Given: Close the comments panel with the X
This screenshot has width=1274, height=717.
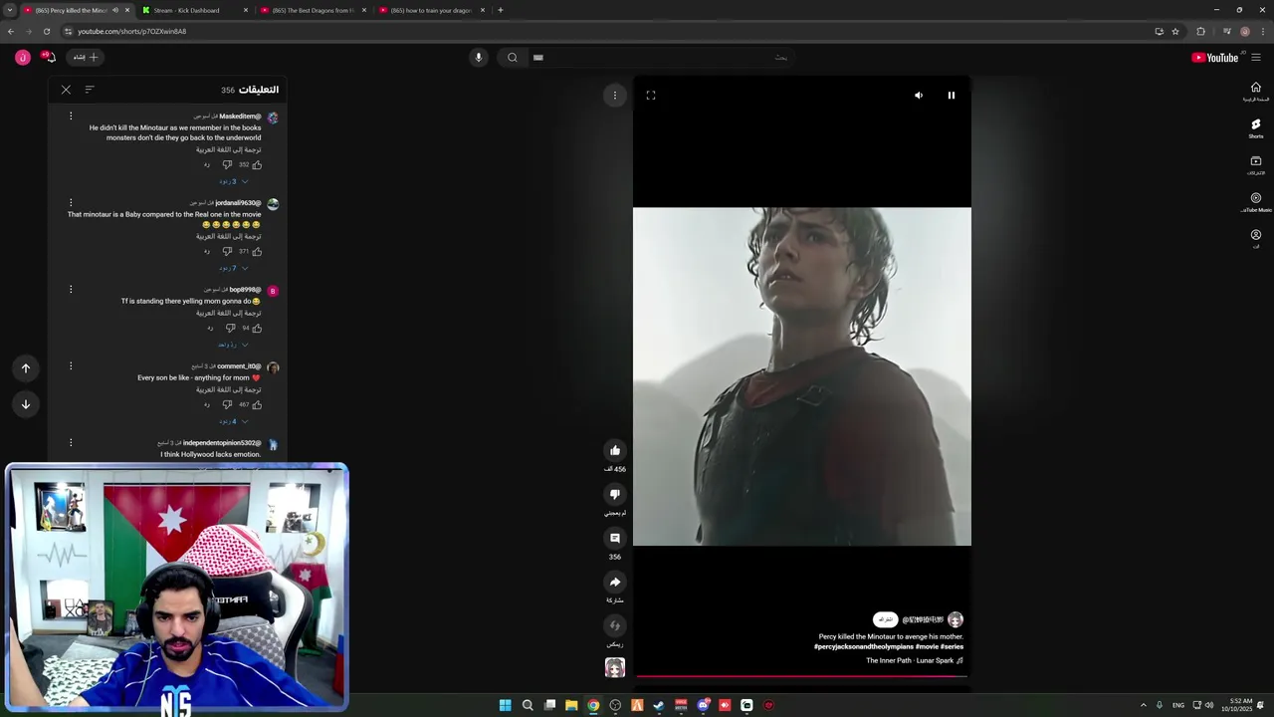Looking at the screenshot, I should (x=66, y=90).
